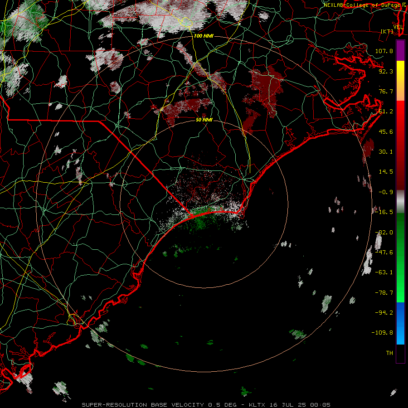This screenshot has height=408, width=408.
Task: Click the blue segment of velocity color bar
Action: [400, 323]
